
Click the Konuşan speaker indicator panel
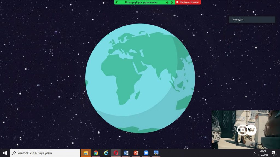(252, 20)
